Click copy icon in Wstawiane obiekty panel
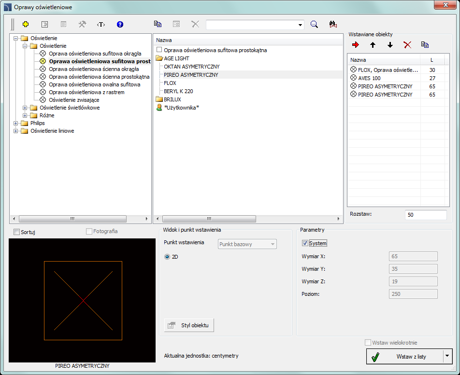The height and width of the screenshot is (375, 460). [425, 44]
